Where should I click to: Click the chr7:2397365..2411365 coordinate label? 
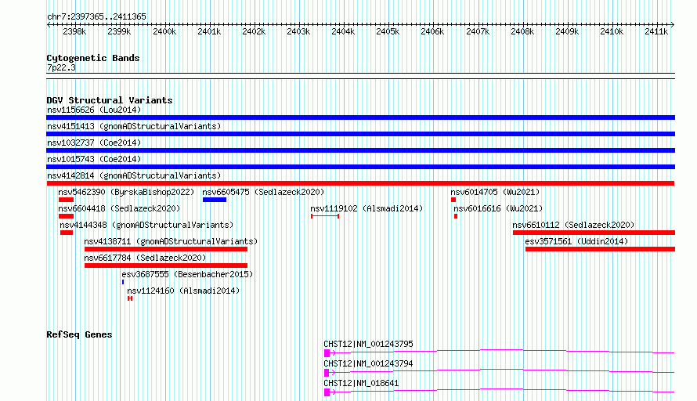(96, 16)
